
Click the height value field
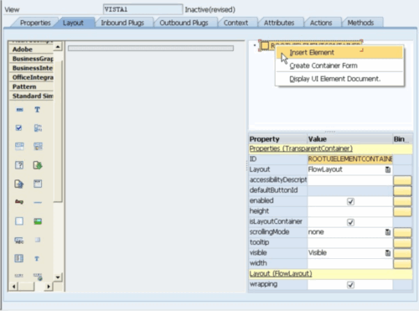click(350, 211)
